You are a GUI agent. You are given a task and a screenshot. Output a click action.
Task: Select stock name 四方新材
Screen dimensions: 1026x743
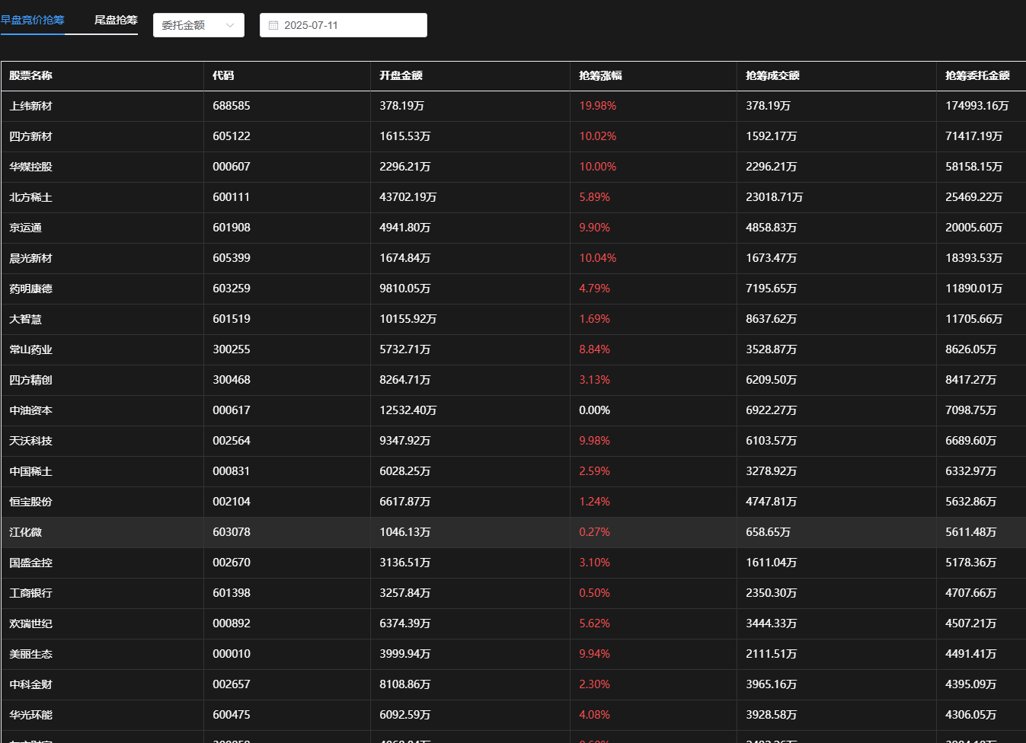pyautogui.click(x=31, y=136)
